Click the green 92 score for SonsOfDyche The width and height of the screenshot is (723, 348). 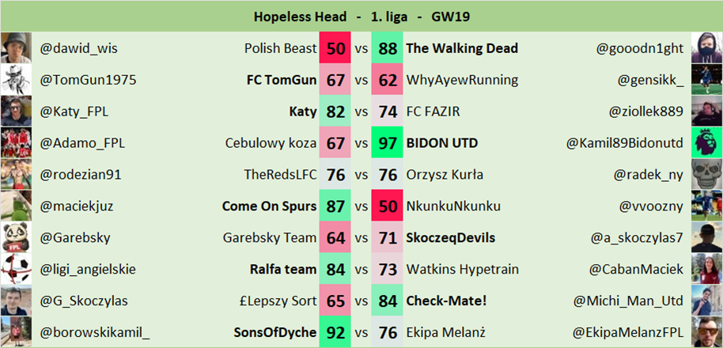pyautogui.click(x=335, y=332)
